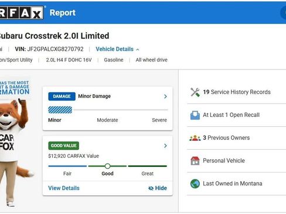Click the Gasoline fuel type text

(x=114, y=60)
